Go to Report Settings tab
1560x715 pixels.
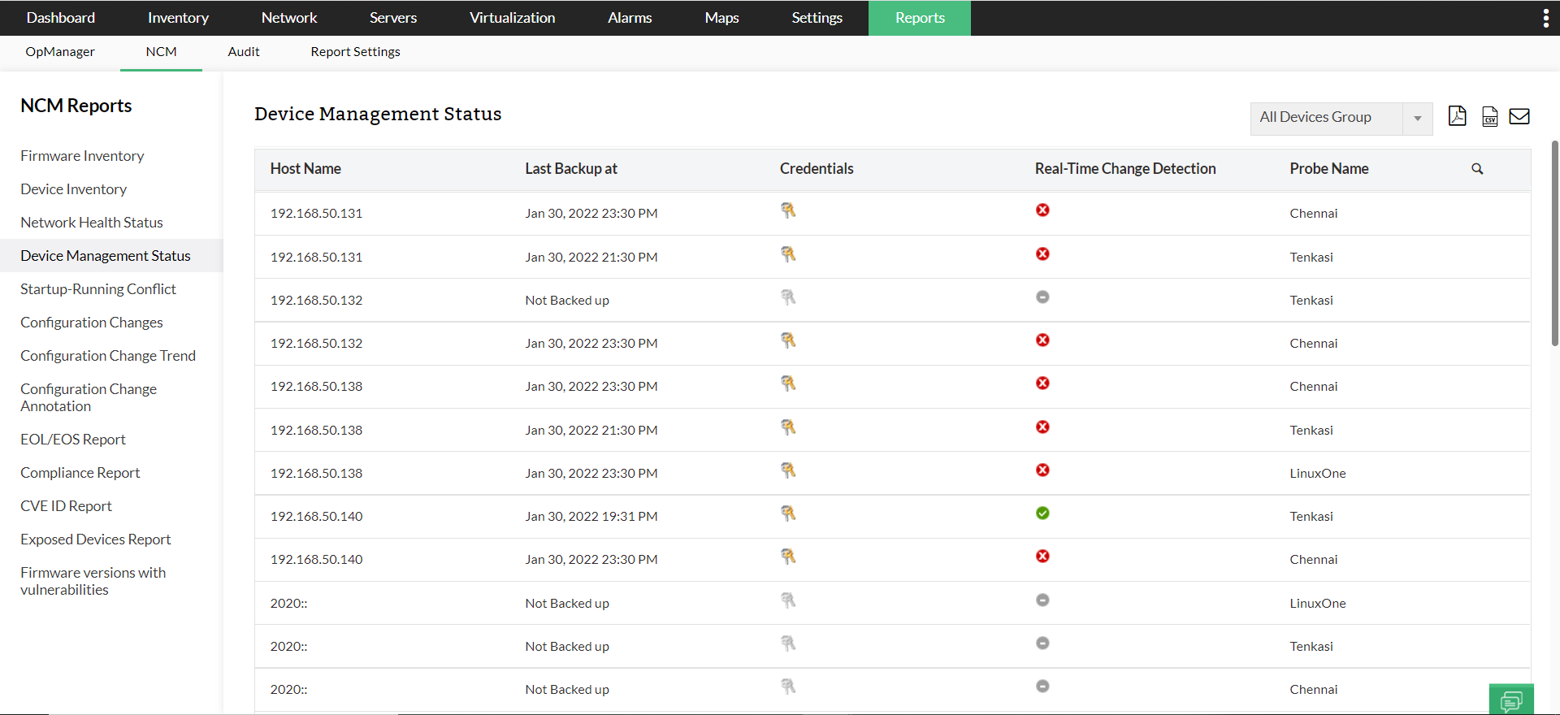click(355, 52)
